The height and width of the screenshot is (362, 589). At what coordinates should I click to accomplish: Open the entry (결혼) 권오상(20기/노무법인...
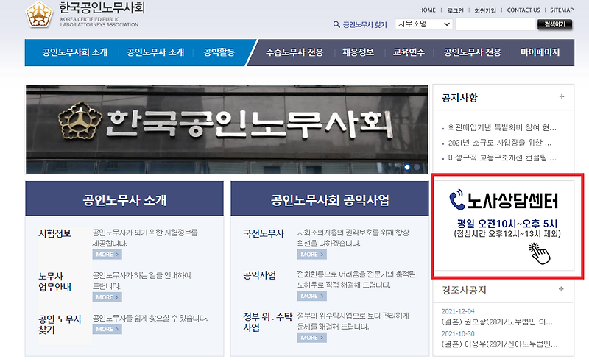497,322
